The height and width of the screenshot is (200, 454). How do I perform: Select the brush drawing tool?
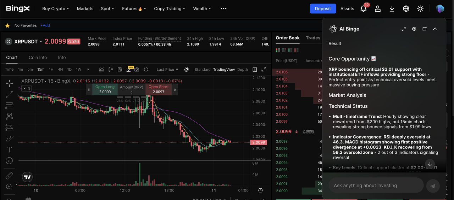9,139
